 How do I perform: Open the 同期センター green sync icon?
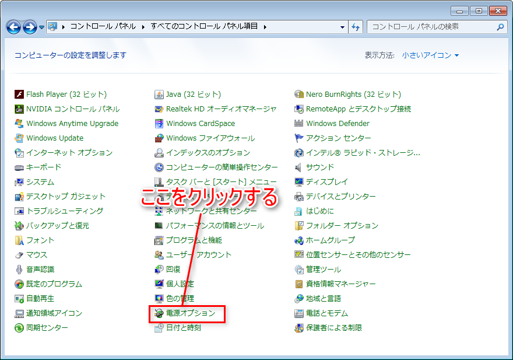pyautogui.click(x=19, y=328)
